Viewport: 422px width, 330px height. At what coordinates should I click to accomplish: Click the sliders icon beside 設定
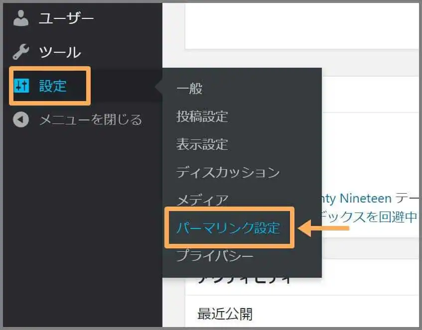pyautogui.click(x=22, y=86)
